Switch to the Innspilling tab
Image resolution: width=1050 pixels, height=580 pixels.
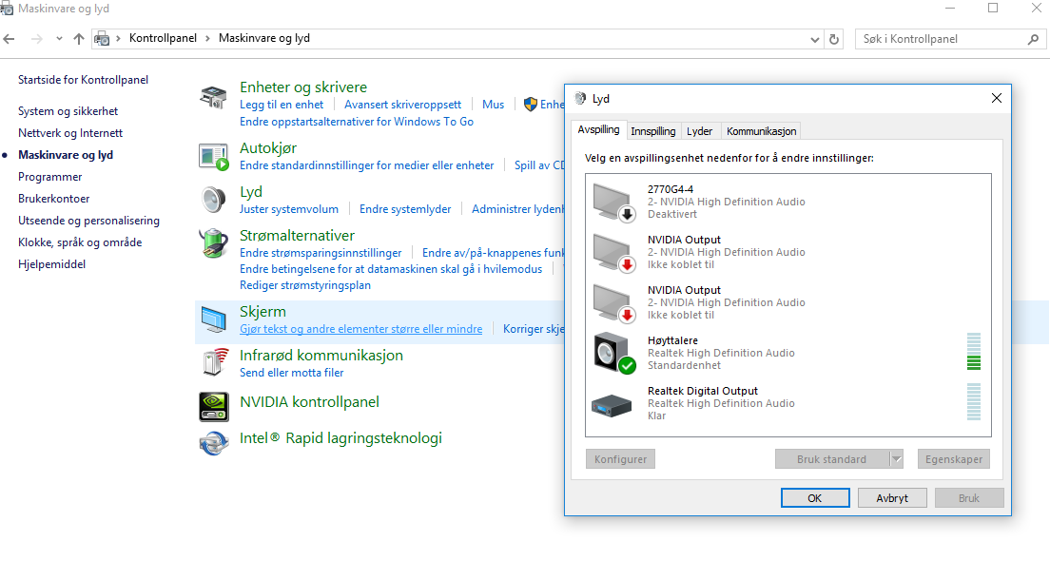(652, 131)
